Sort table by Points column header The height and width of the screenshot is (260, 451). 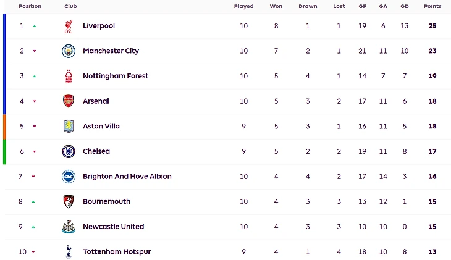pyautogui.click(x=432, y=6)
